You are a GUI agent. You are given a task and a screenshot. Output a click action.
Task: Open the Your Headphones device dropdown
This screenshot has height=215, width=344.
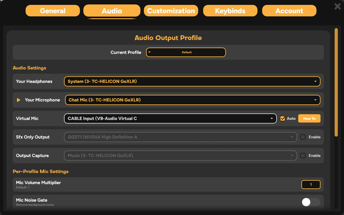pos(192,81)
